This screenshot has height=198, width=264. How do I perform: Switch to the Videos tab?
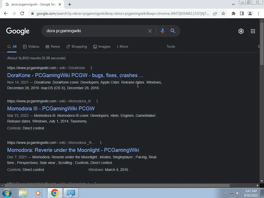(31, 47)
